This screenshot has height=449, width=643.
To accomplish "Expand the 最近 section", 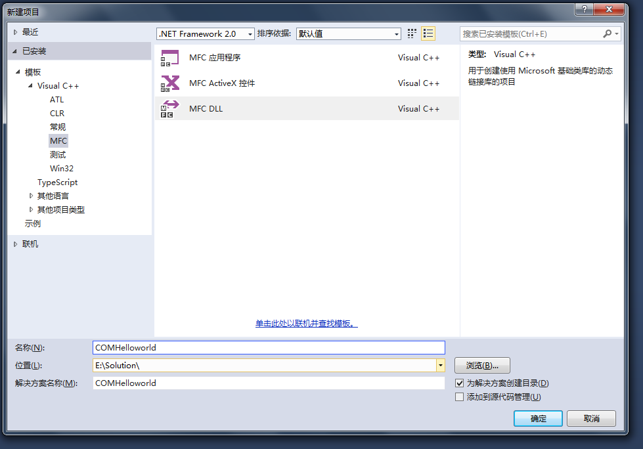I will [x=15, y=32].
